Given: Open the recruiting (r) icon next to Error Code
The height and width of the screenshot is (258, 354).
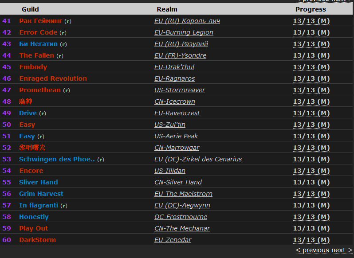Looking at the screenshot, I should pyautogui.click(x=63, y=33).
